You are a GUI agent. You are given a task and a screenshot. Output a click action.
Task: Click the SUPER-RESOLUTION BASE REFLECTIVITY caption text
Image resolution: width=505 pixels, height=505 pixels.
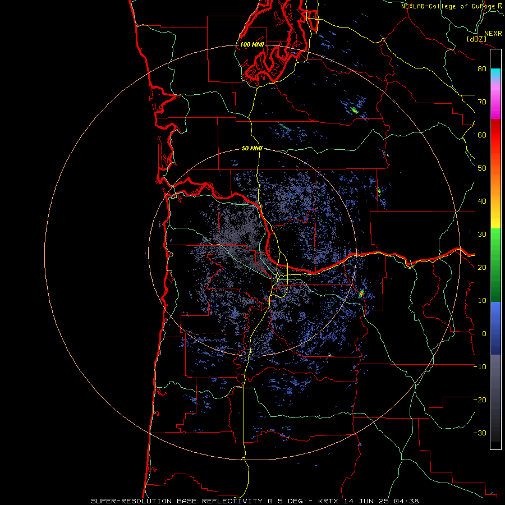177,501
